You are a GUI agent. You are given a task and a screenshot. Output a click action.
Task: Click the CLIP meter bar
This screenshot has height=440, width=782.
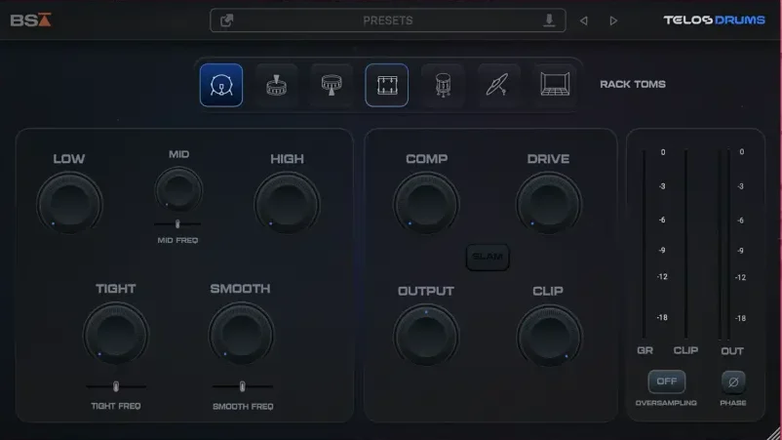coord(685,245)
